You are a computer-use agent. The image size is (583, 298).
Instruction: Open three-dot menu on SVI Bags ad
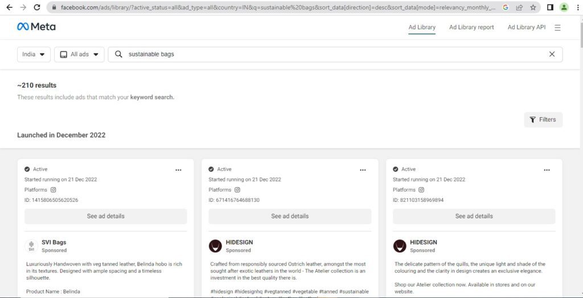coord(178,169)
